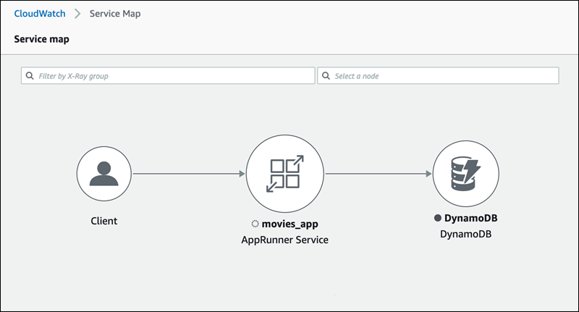The width and height of the screenshot is (579, 312).
Task: Click magnifier icon in X-Ray group filter
Action: tap(30, 76)
